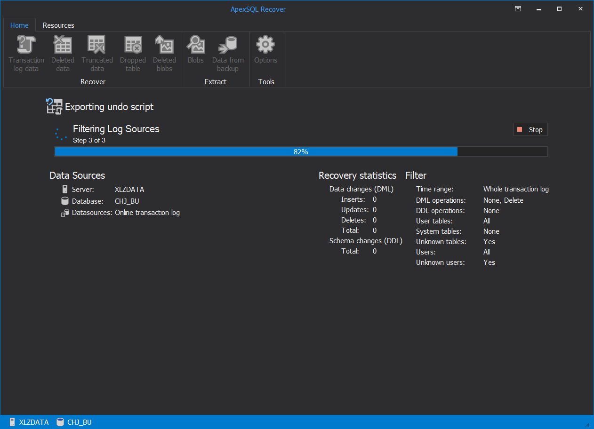
Task: Click the Exporting undo script icon
Action: tap(54, 106)
